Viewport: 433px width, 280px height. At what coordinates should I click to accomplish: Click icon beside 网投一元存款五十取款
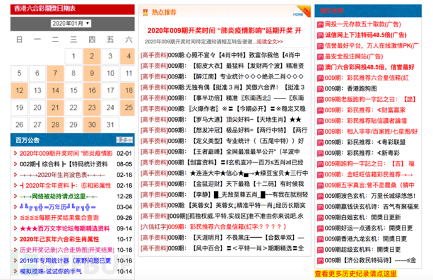point(320,25)
